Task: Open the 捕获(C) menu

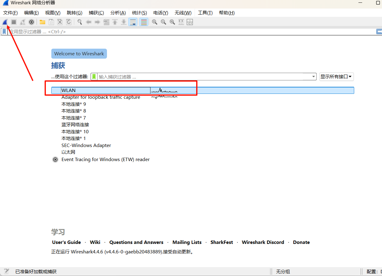Action: (x=96, y=13)
